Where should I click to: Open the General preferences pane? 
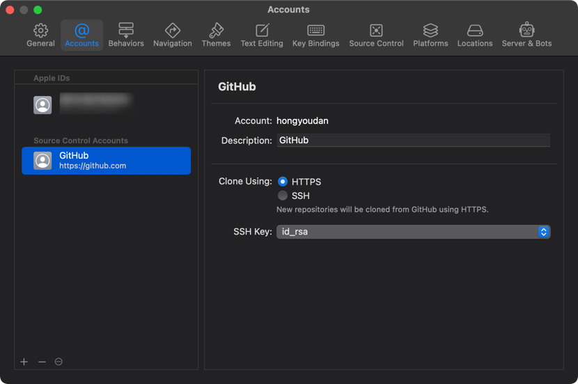click(x=40, y=35)
